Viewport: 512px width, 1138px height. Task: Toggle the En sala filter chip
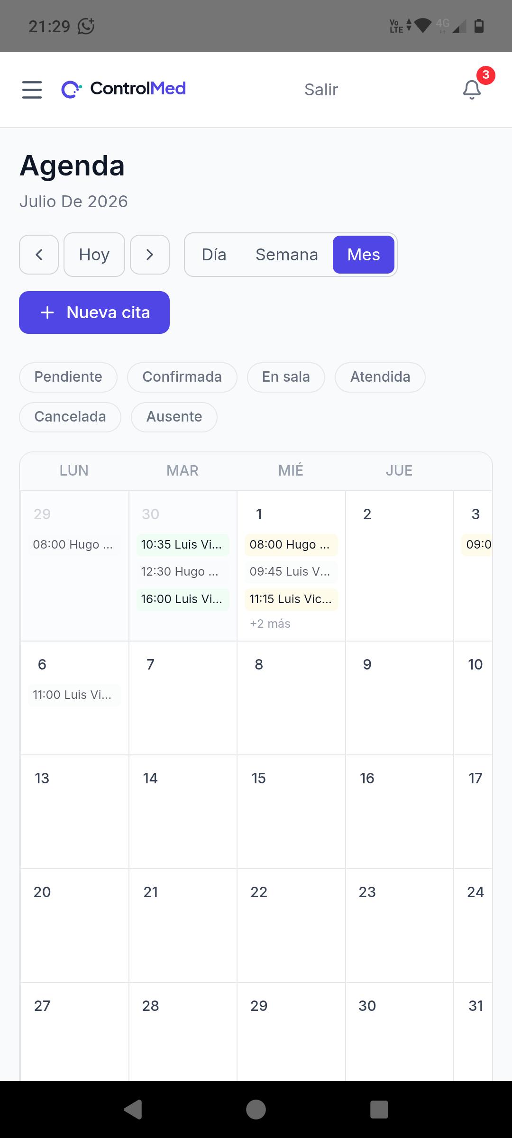(286, 377)
